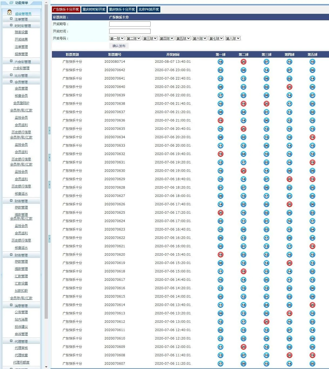
Task: Open the 第八球 dropdown
Action: (x=233, y=38)
